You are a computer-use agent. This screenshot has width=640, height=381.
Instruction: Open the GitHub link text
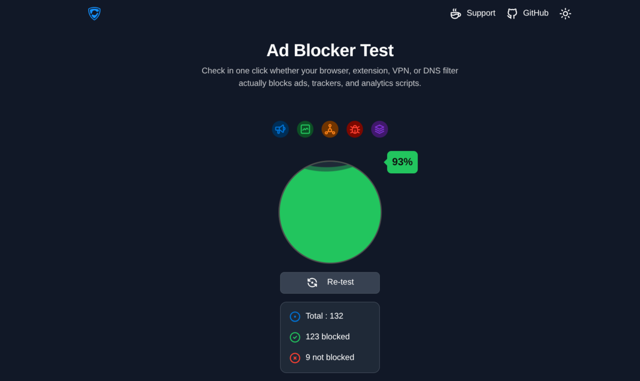[x=536, y=13]
